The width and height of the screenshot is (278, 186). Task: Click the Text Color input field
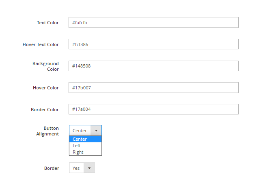(x=153, y=23)
